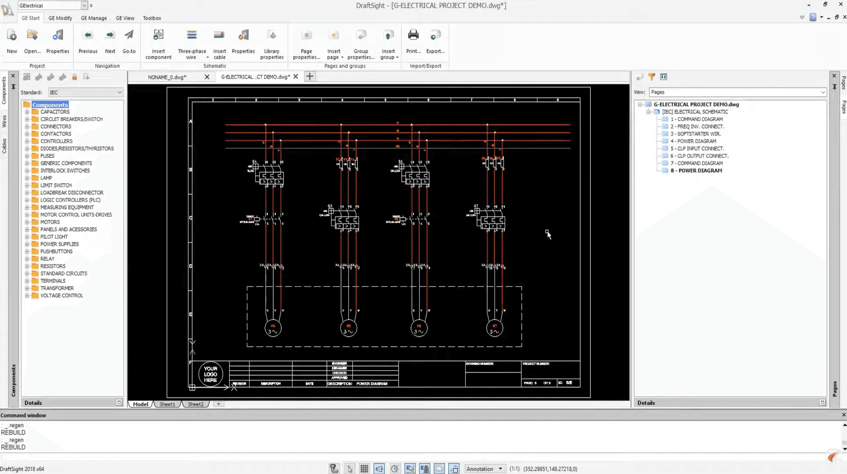Select the Three-phase wire tool

191,35
